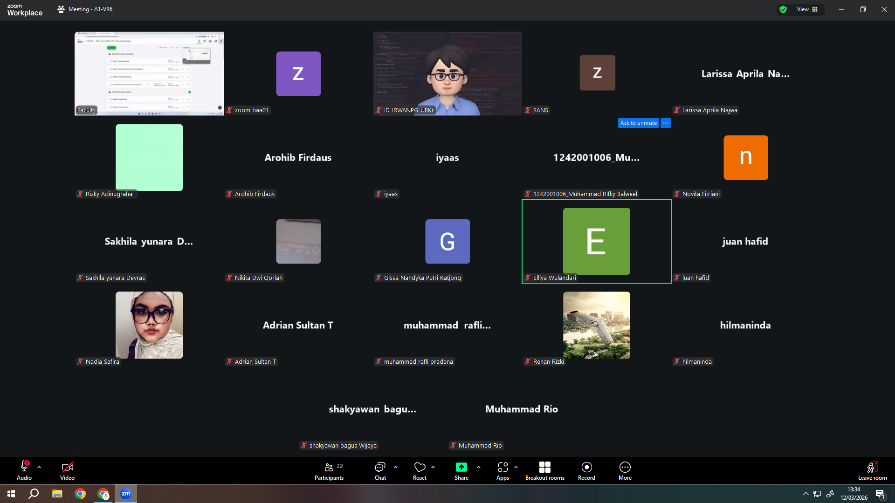The height and width of the screenshot is (503, 895).
Task: Click the Meeting - A1-VR6 title icon
Action: pos(61,9)
